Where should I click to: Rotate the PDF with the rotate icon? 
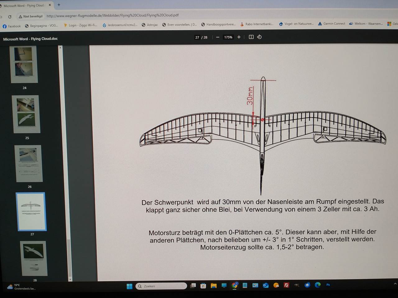coord(259,37)
